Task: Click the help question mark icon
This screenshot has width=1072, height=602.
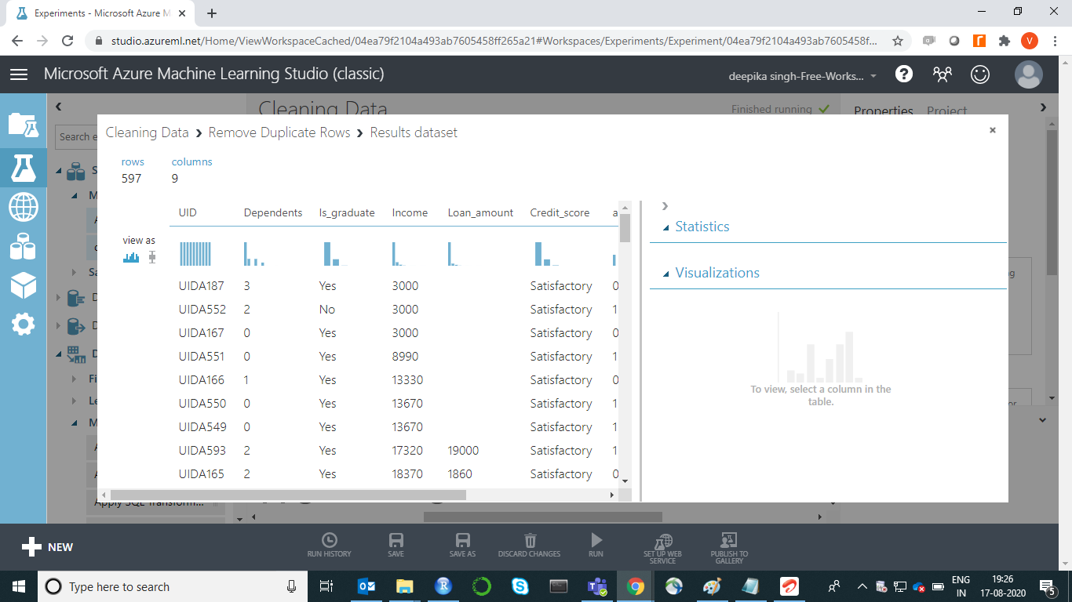Action: click(904, 74)
